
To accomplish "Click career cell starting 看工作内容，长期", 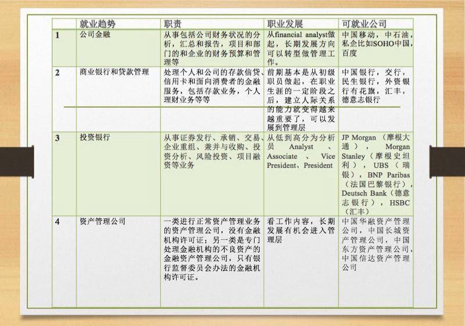I will click(301, 261).
